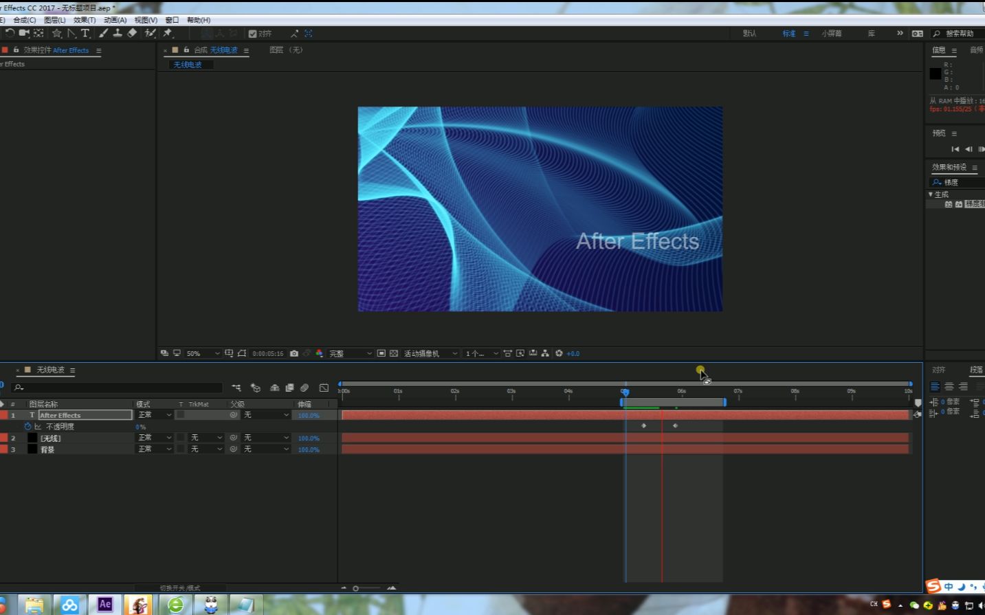The height and width of the screenshot is (615, 985).
Task: Click the snapshot camera icon
Action: (x=294, y=353)
